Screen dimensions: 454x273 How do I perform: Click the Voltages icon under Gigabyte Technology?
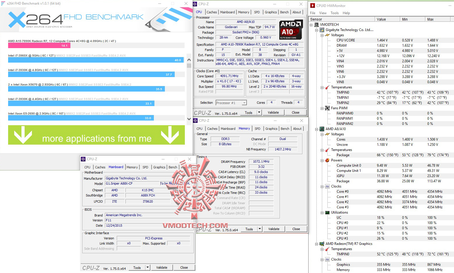click(327, 35)
